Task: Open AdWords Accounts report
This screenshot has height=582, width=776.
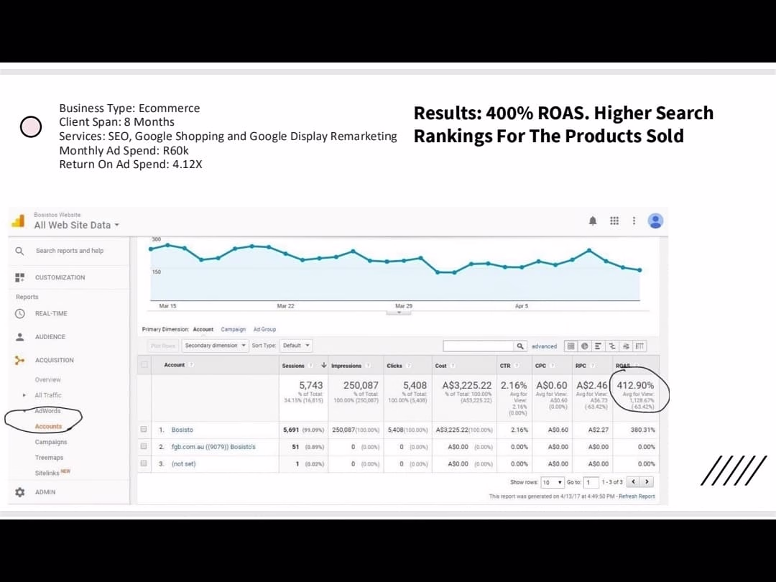Action: (x=49, y=426)
